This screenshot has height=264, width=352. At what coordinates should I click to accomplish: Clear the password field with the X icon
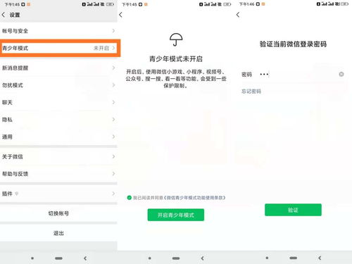coord(341,74)
